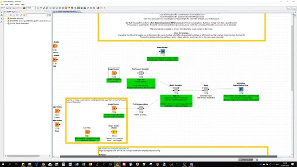Select the Interactive Segmentation View node
The height and width of the screenshot is (167, 297).
241,89
